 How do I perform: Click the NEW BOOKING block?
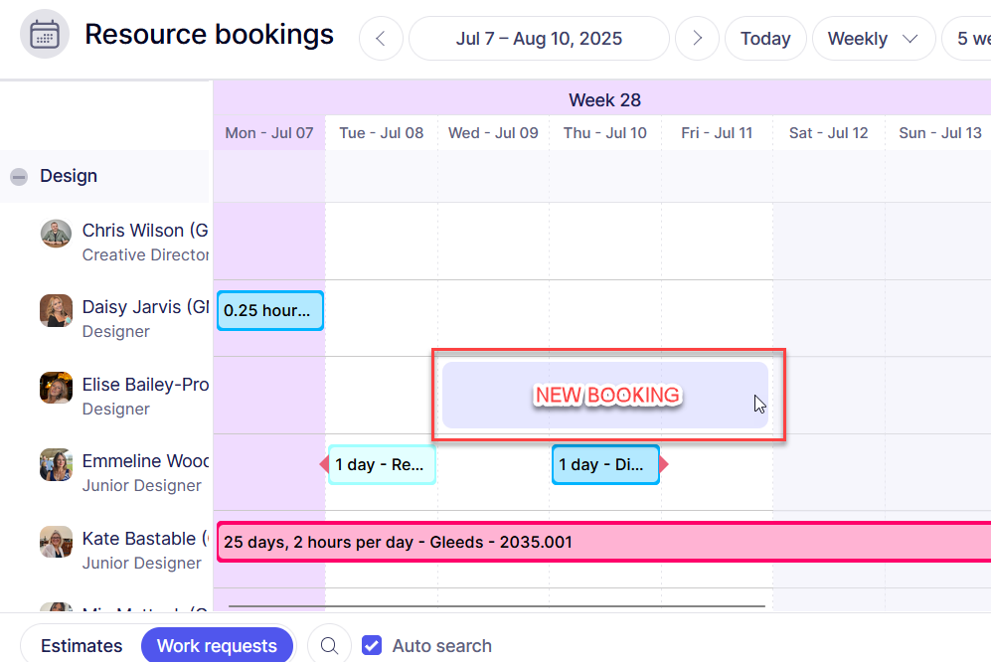click(x=605, y=396)
